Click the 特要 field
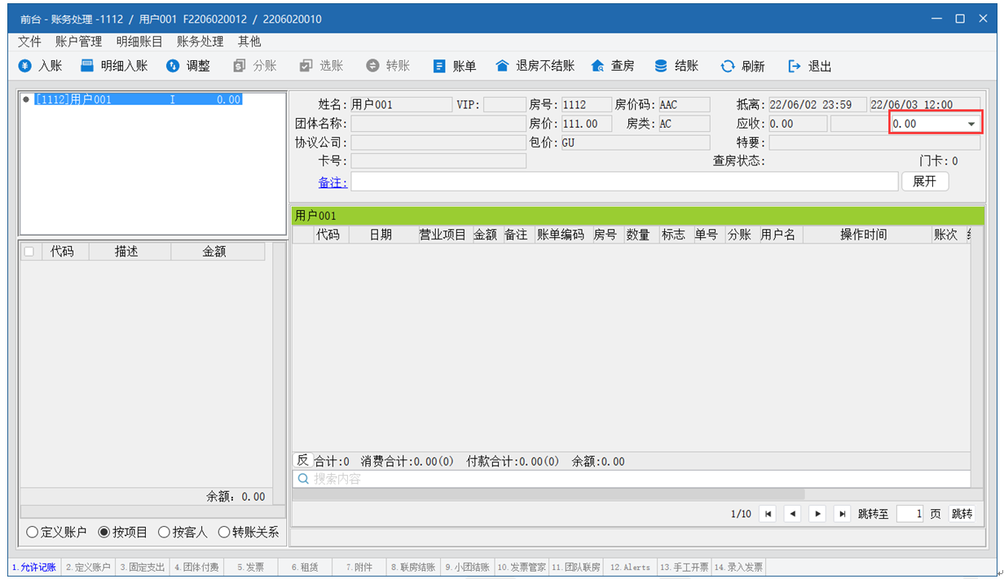 874,143
